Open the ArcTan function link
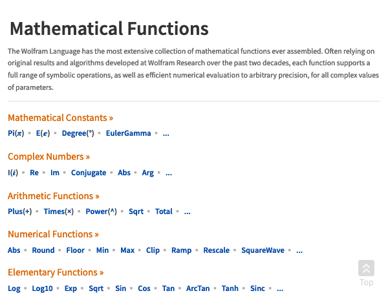 point(198,288)
